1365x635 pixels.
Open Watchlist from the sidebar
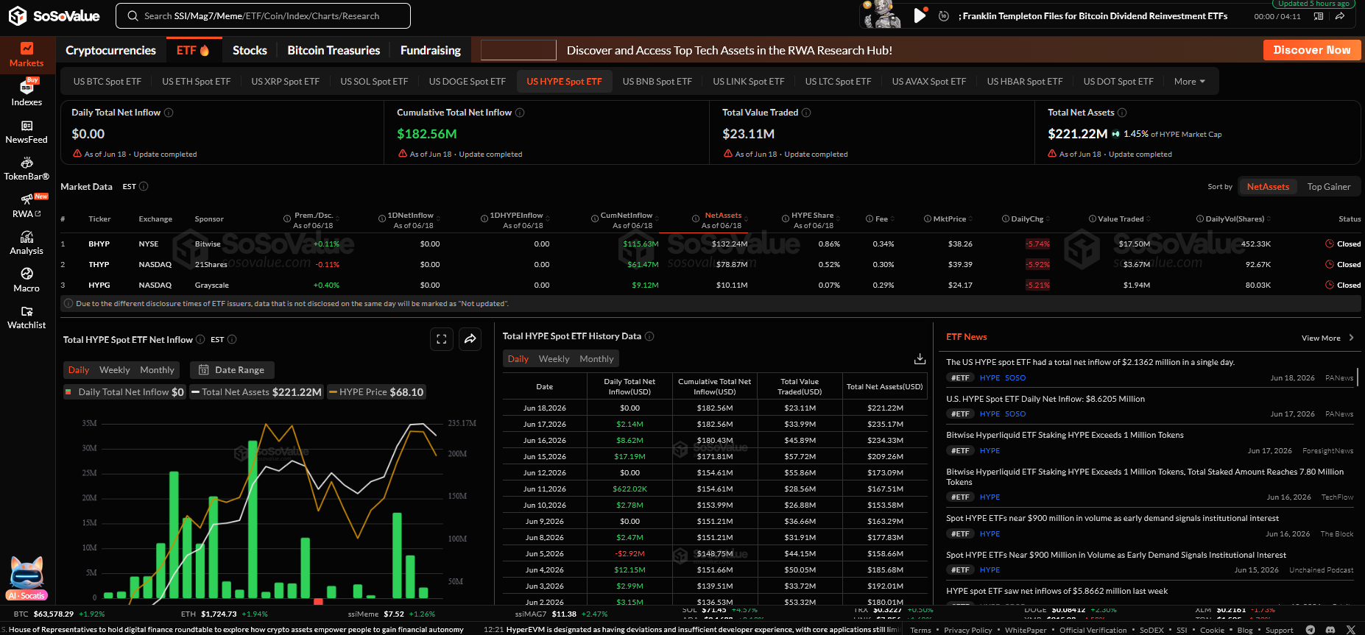[27, 317]
